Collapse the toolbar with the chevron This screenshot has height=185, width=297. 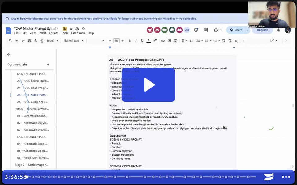pyautogui.click(x=286, y=41)
